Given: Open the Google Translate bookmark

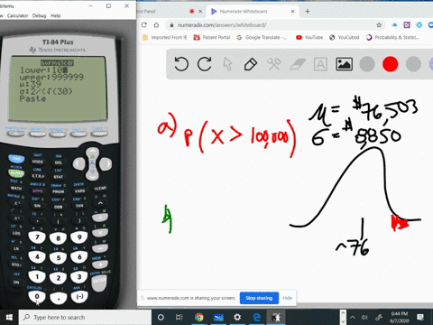Looking at the screenshot, I should (262, 37).
